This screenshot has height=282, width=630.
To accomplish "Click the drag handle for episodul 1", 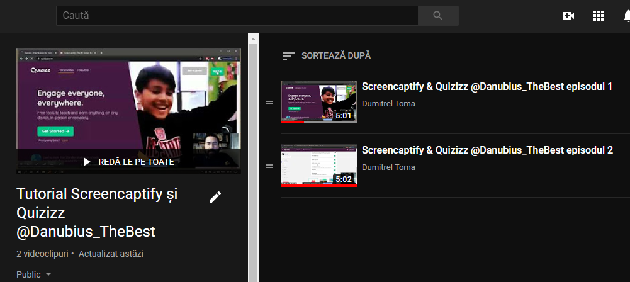I will pos(269,103).
